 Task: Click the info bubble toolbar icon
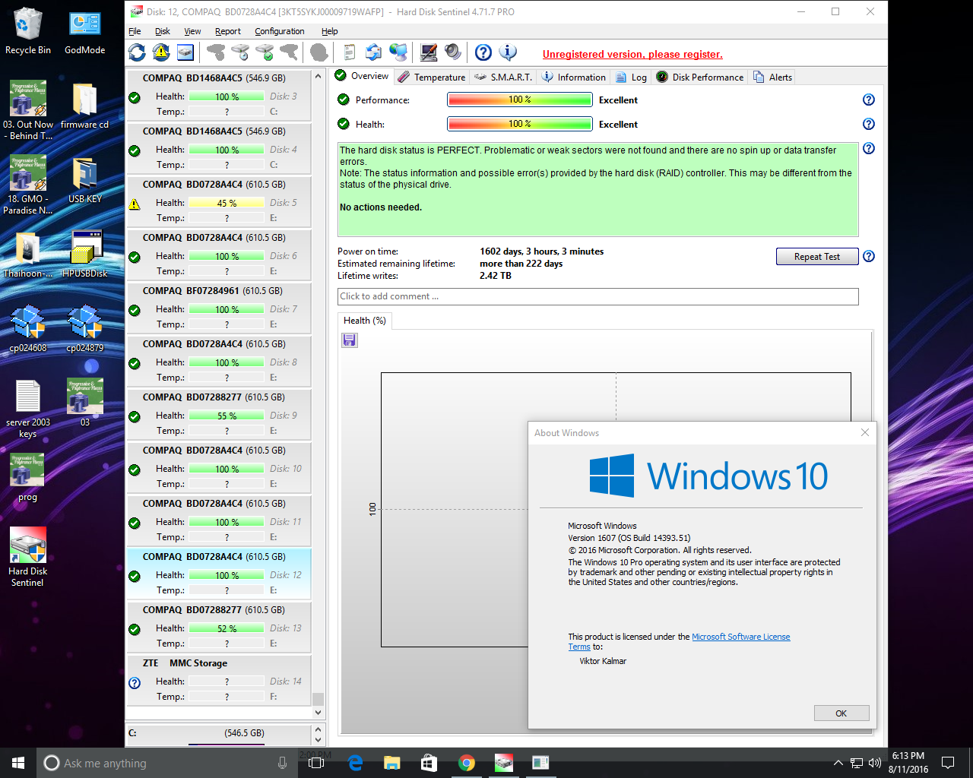[x=508, y=52]
